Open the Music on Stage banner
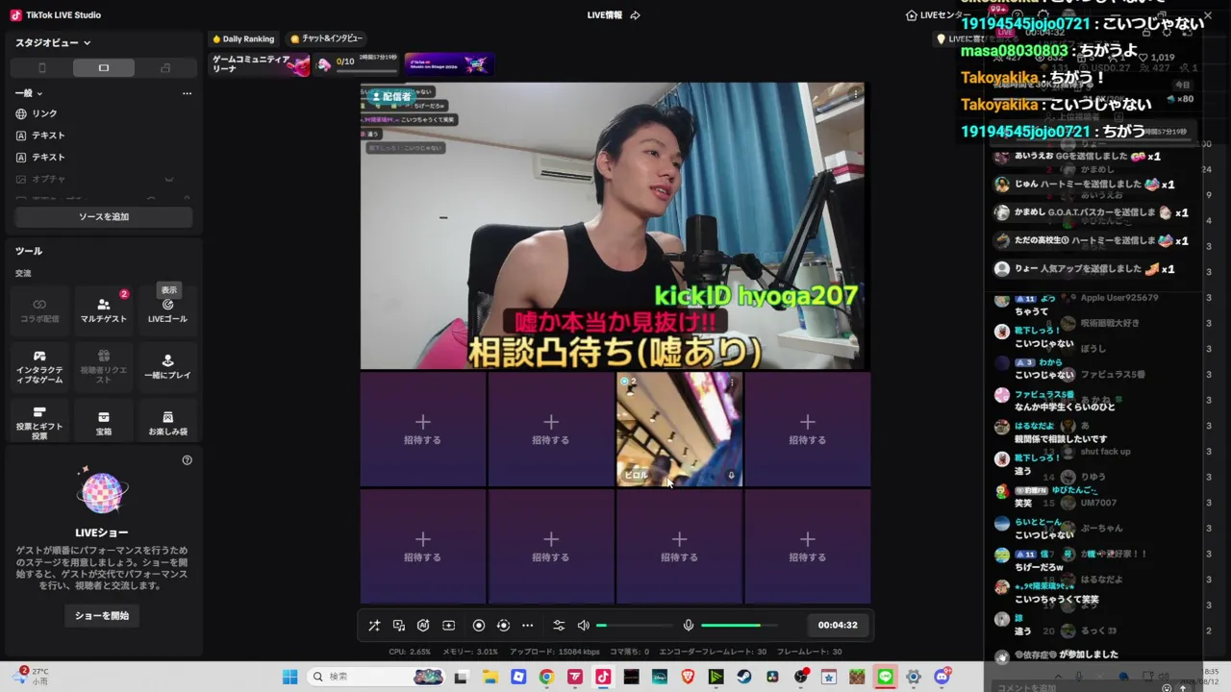Screen dimensions: 1231x692 [x=449, y=64]
